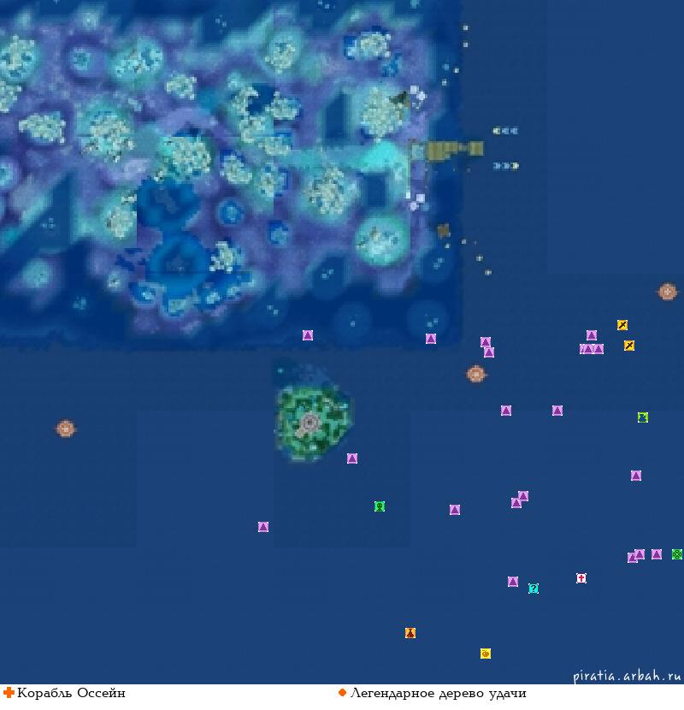684x710 pixels.
Task: Select the cyan question mark marker
Action: coord(534,589)
